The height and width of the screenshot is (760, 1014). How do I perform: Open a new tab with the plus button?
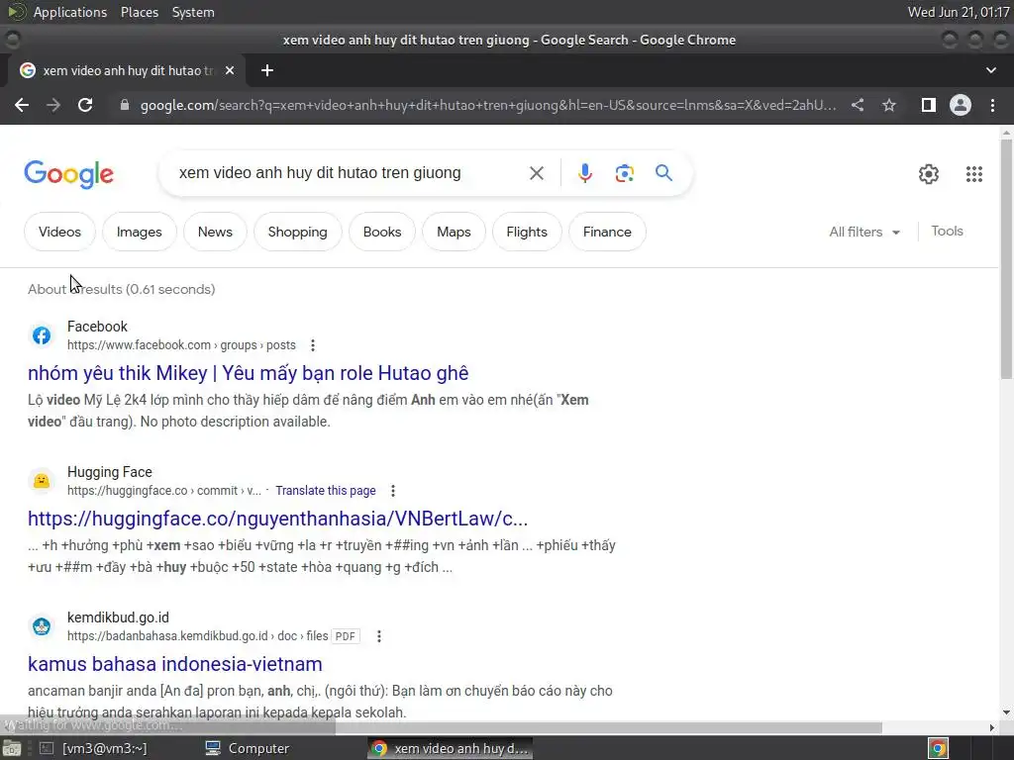(267, 70)
